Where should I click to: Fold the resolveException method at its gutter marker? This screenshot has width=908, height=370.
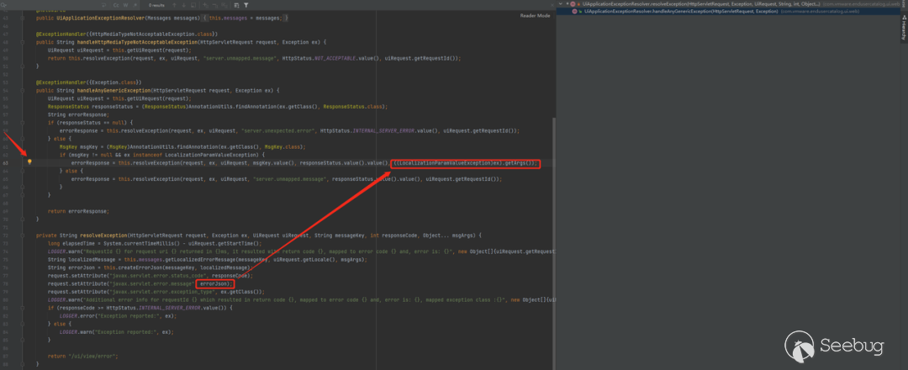tap(23, 235)
